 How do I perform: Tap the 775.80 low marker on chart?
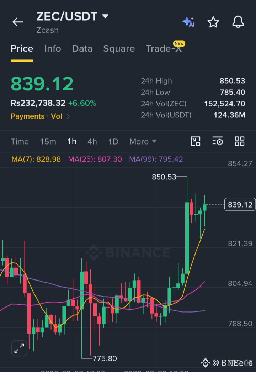tap(105, 358)
